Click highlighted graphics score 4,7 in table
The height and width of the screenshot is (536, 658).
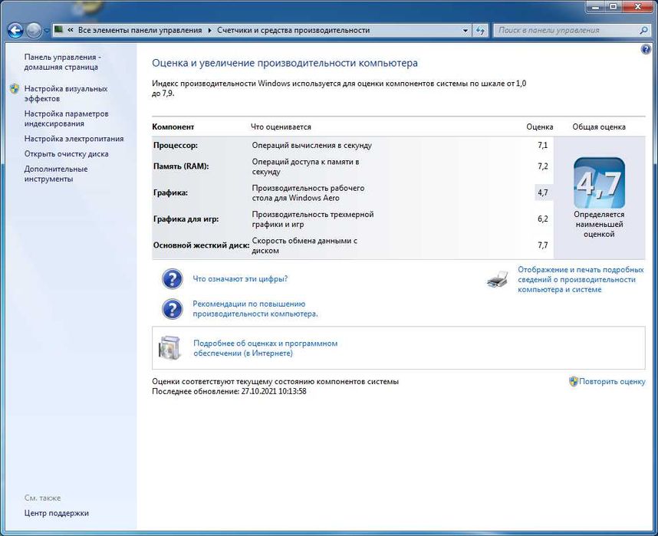click(543, 192)
